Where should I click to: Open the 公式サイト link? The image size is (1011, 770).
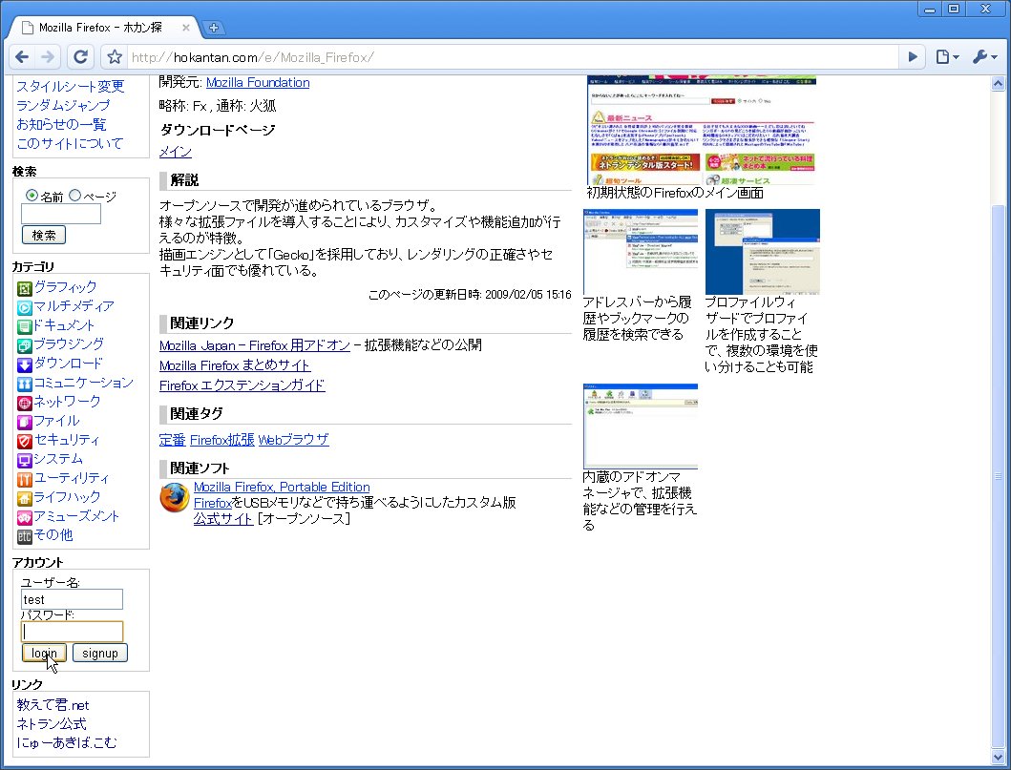(223, 519)
